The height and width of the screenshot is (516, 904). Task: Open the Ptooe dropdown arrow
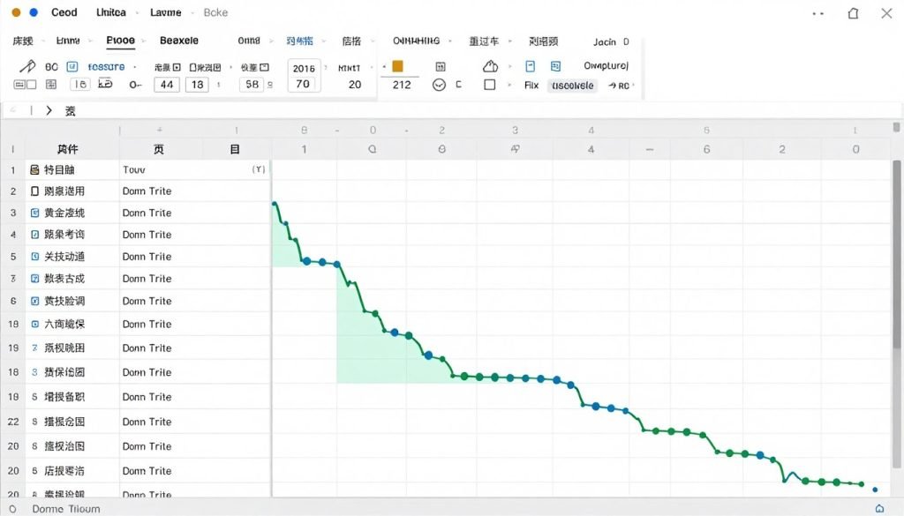144,41
